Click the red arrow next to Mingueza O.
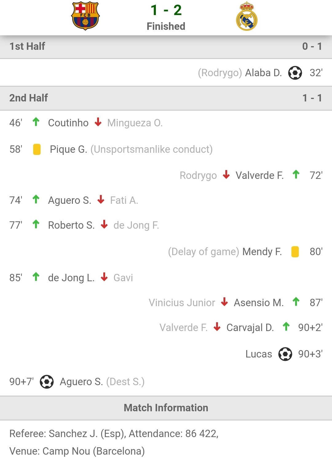The height and width of the screenshot is (458, 332). (x=98, y=122)
